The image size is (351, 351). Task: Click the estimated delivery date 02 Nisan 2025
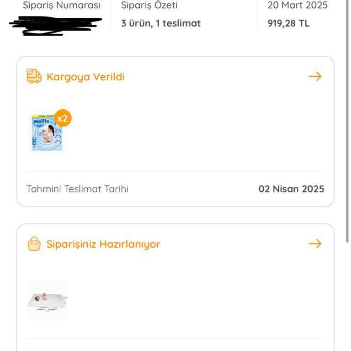(x=291, y=189)
